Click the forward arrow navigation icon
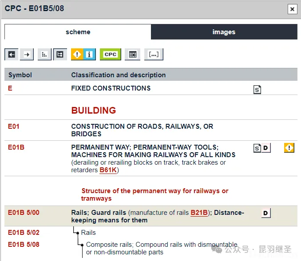The width and height of the screenshot is (301, 261). [27, 54]
